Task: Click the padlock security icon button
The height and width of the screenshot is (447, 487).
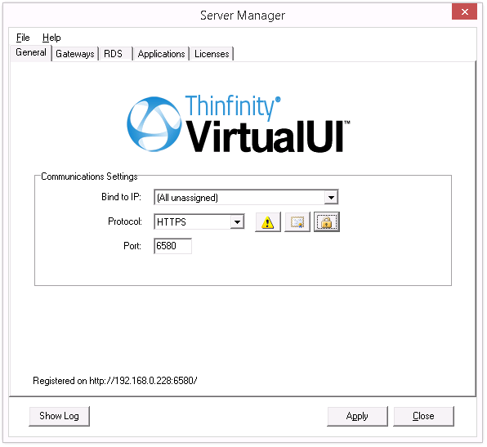Action: point(328,222)
